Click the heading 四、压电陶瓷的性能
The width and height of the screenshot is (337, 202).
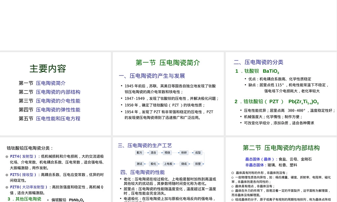tap(143, 172)
